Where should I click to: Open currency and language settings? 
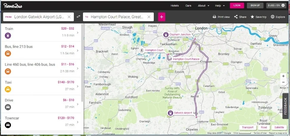[277, 5]
